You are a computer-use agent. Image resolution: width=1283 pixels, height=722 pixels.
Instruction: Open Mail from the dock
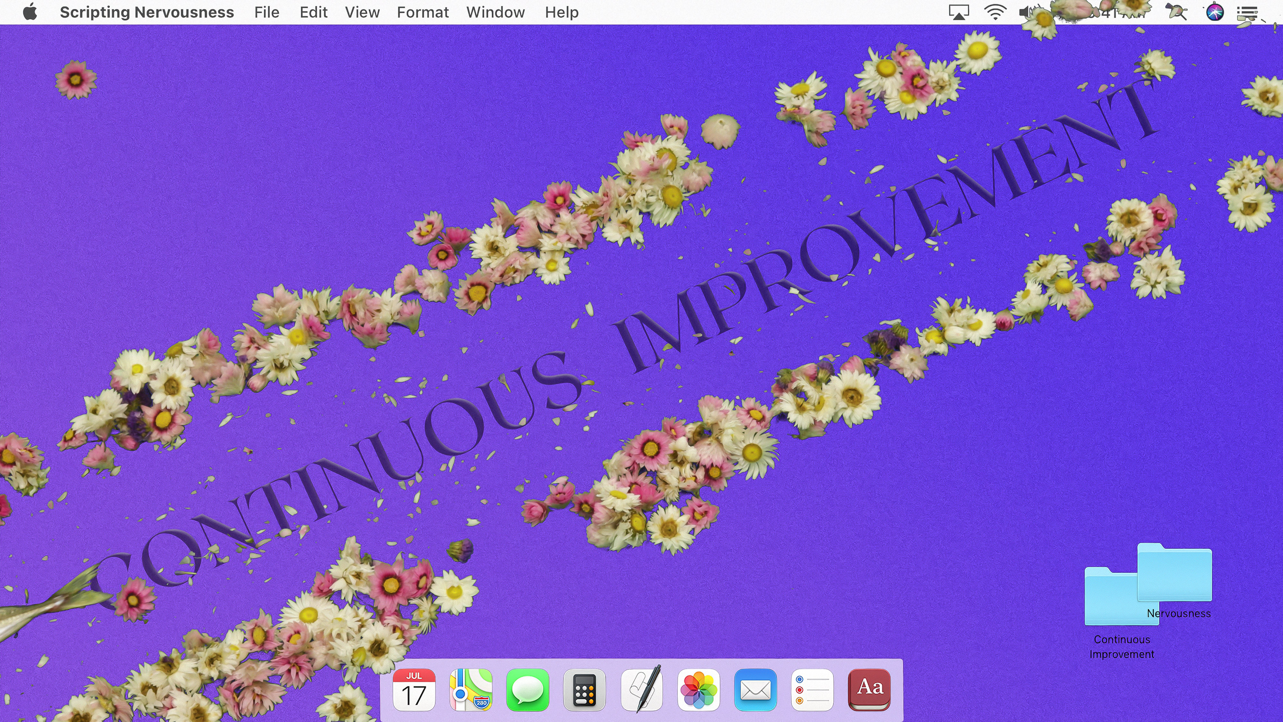click(755, 690)
